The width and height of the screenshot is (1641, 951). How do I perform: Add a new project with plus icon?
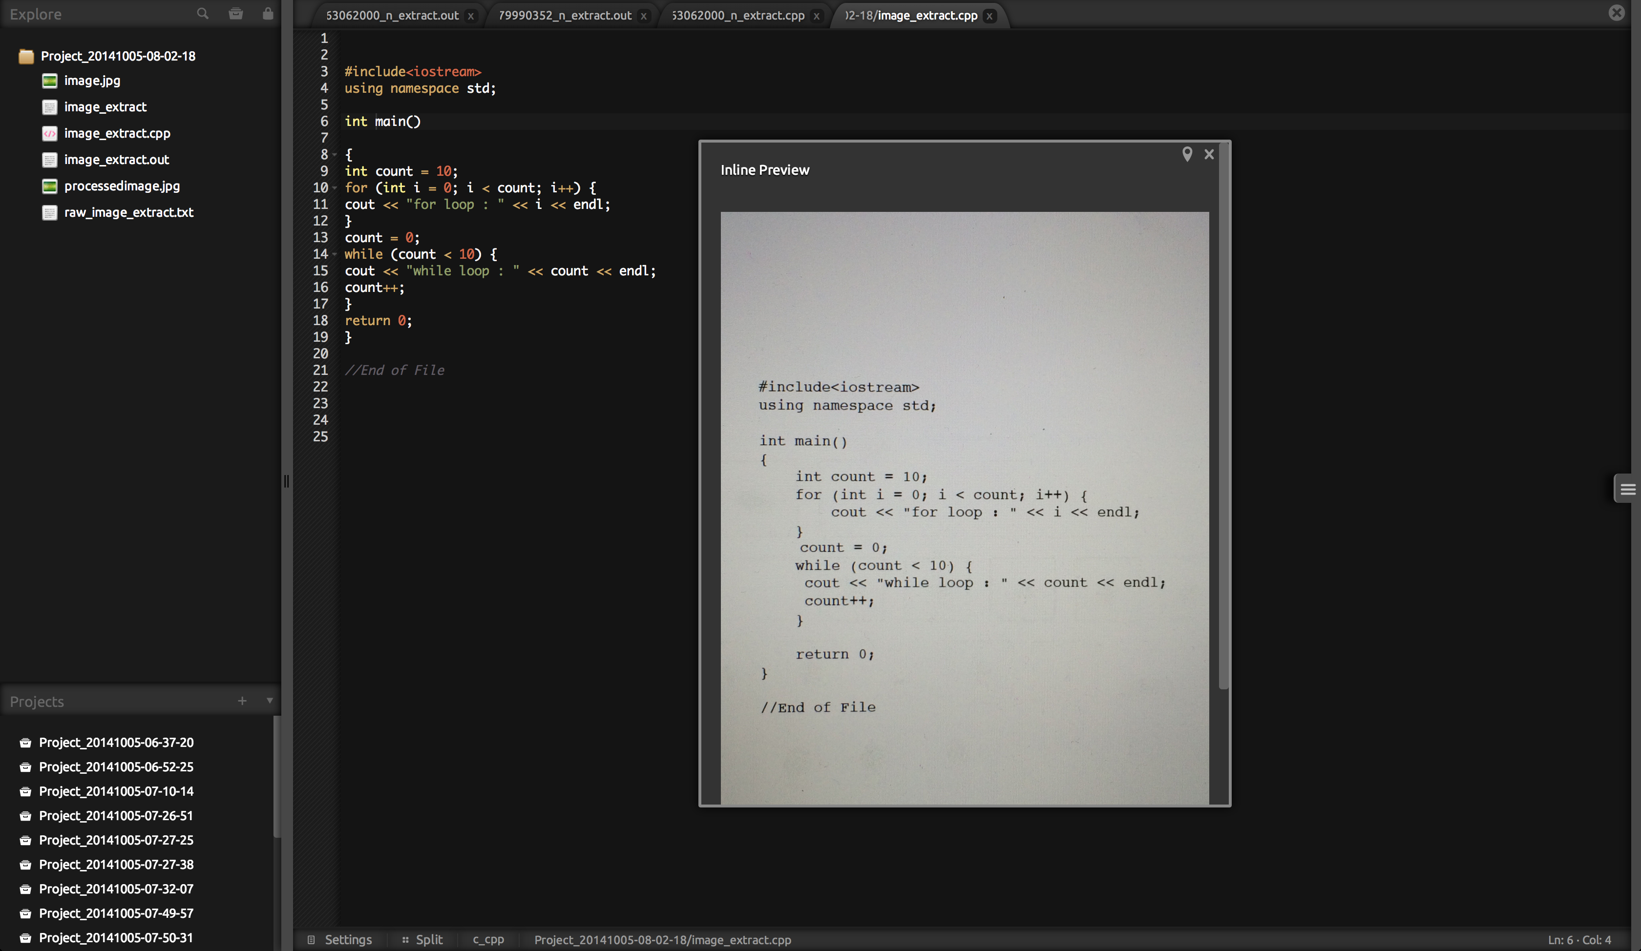point(242,701)
